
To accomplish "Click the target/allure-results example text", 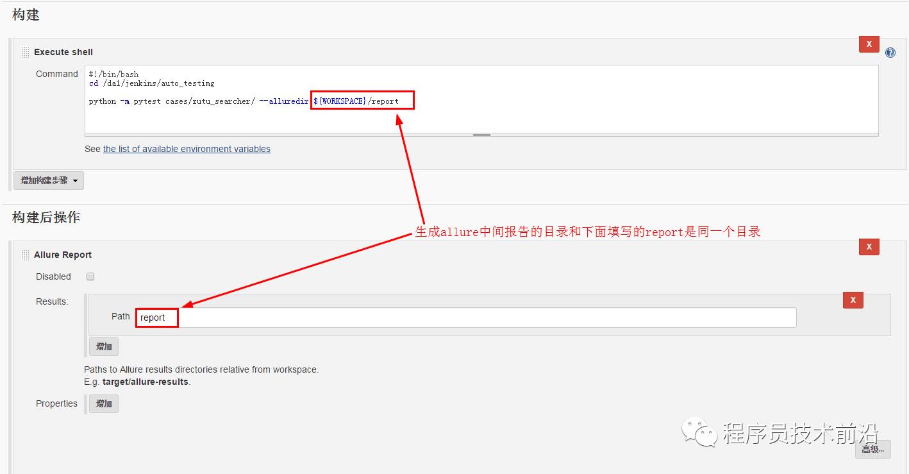I will [x=146, y=382].
